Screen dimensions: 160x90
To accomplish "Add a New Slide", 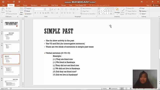I will click(21, 11).
